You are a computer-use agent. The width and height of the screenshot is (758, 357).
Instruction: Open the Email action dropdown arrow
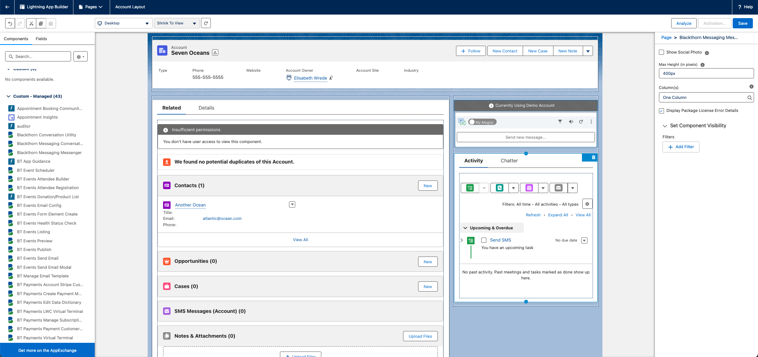572,188
